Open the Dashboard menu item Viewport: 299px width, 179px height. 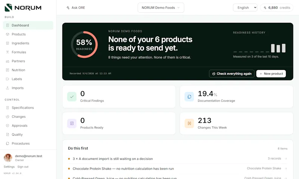[x=28, y=25]
